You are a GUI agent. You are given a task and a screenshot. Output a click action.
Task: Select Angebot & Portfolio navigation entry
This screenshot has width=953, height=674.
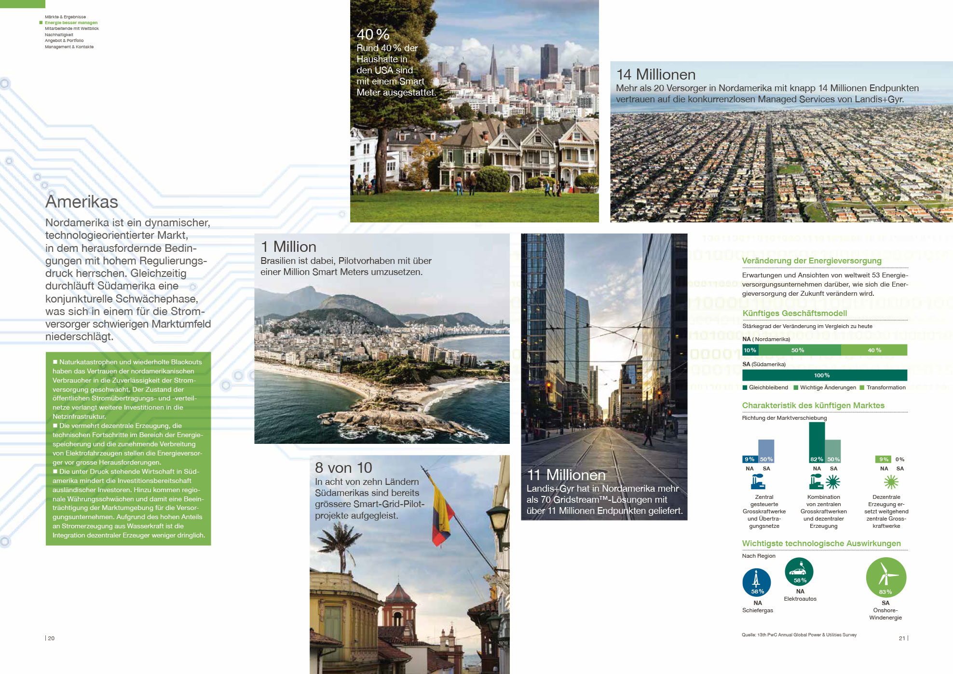pyautogui.click(x=64, y=41)
